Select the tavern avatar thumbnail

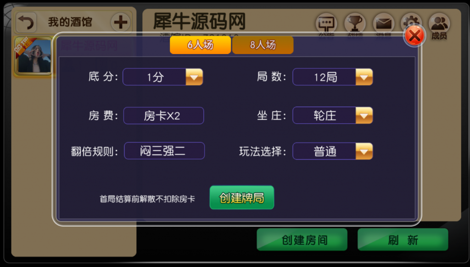click(x=33, y=55)
